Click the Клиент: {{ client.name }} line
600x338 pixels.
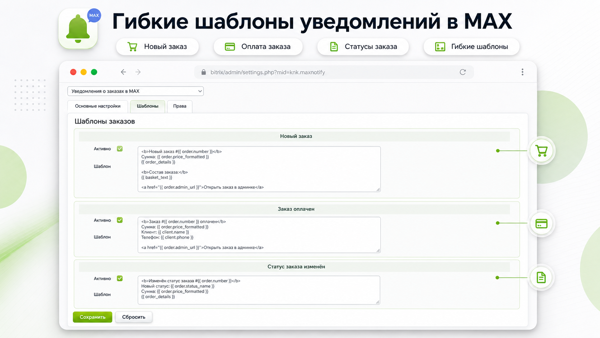(x=165, y=232)
